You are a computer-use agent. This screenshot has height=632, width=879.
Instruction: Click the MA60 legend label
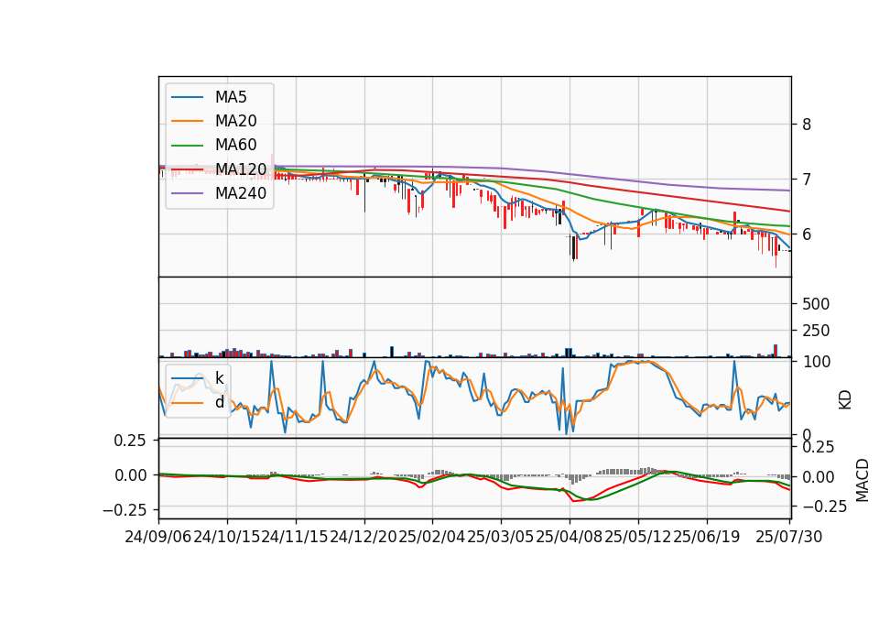click(235, 146)
